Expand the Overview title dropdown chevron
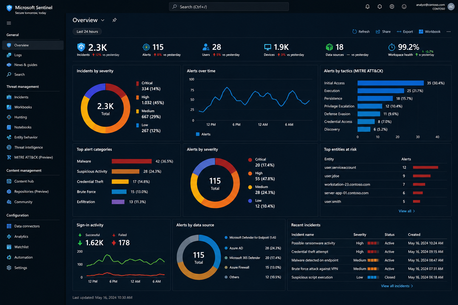Image resolution: width=458 pixels, height=305 pixels. [103, 20]
